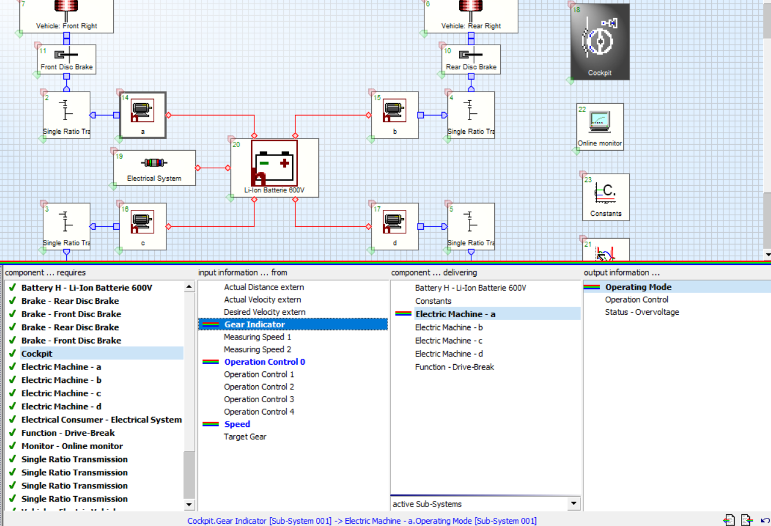Select the Cockpit component block
Image resolution: width=771 pixels, height=526 pixels.
pyautogui.click(x=600, y=41)
